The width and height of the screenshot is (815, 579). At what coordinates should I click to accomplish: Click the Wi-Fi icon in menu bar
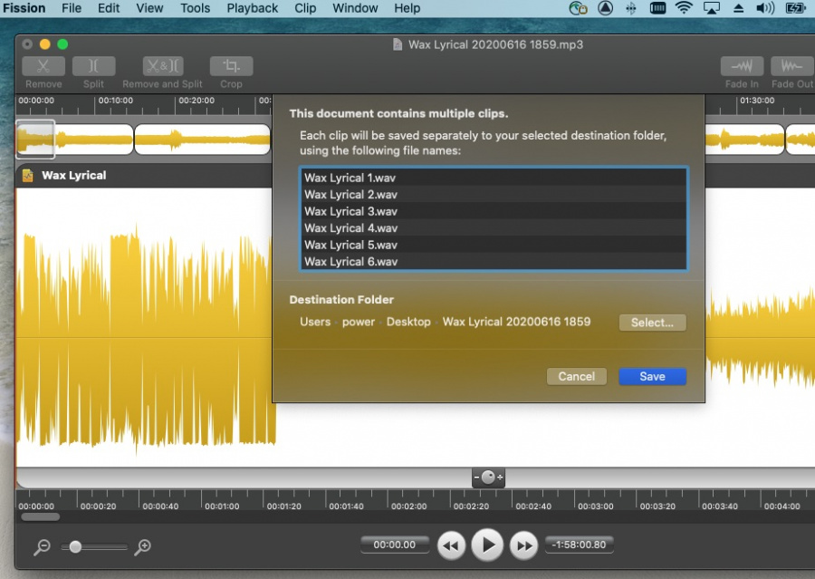[684, 8]
